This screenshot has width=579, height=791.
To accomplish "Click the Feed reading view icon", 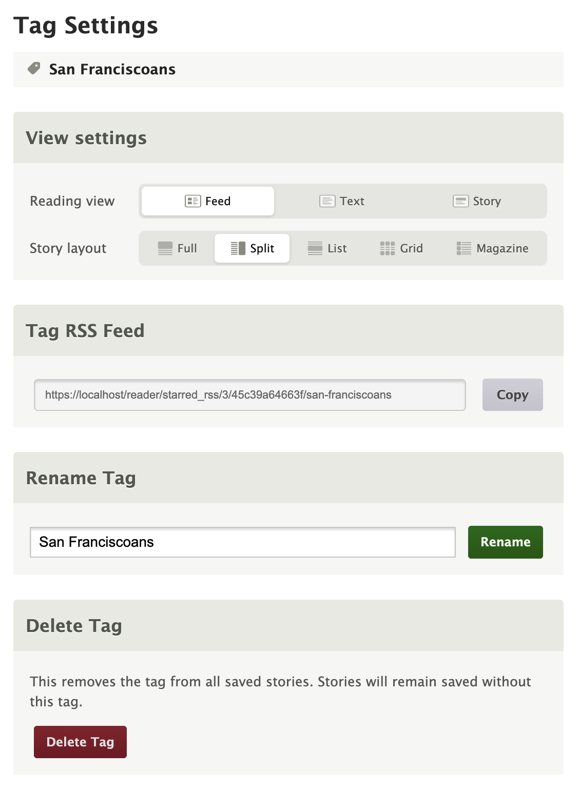I will click(192, 201).
